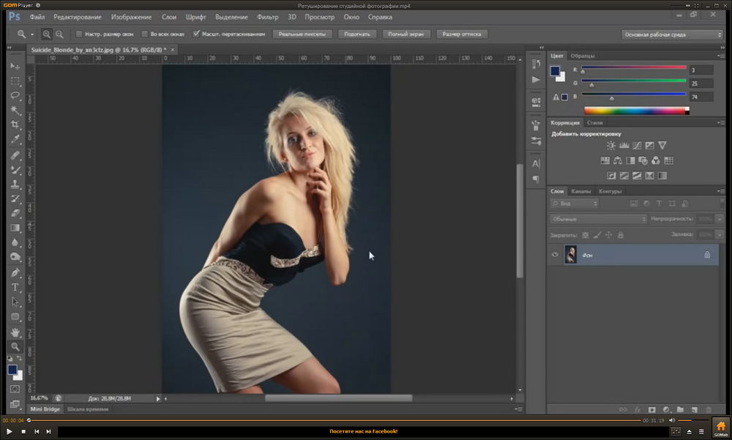The height and width of the screenshot is (440, 732).
Task: Uncheck Масшт. перетаскиванием checkbox
Action: click(x=196, y=34)
